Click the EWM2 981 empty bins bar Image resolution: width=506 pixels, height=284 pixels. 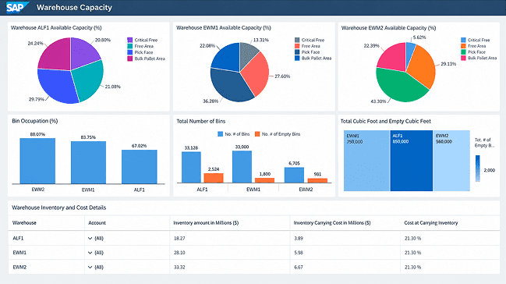pos(317,180)
